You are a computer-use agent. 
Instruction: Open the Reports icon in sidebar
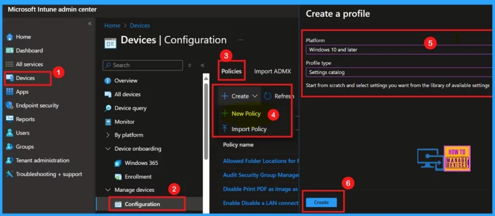pyautogui.click(x=10, y=119)
